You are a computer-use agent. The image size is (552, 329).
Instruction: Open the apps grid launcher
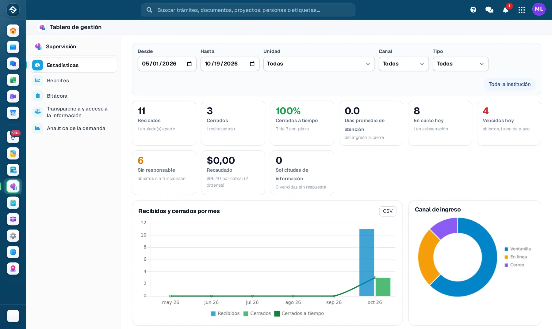522,10
